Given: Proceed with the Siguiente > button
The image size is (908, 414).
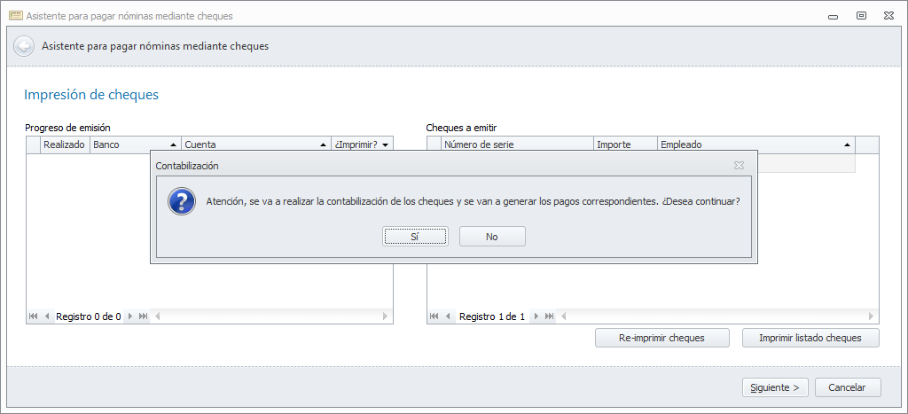Looking at the screenshot, I should 775,387.
